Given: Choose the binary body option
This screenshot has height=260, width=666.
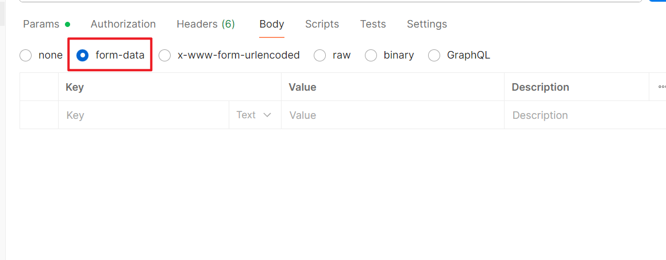Looking at the screenshot, I should click(371, 55).
